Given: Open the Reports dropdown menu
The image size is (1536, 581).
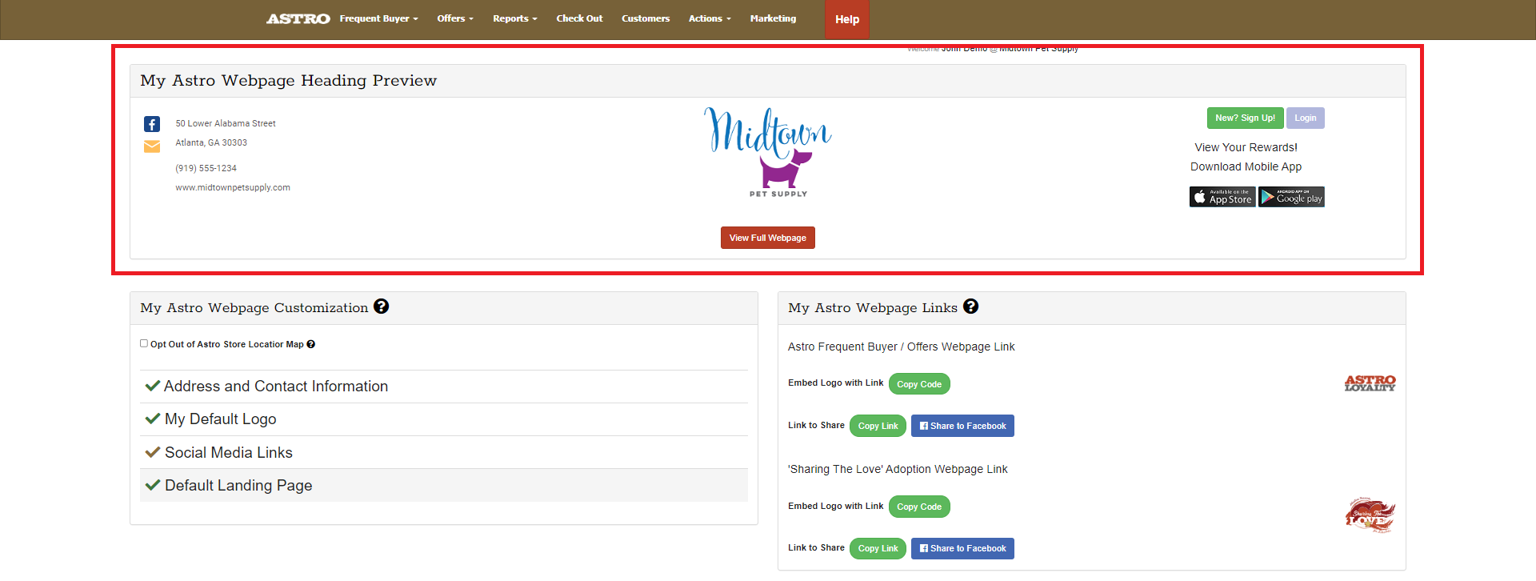Looking at the screenshot, I should click(x=514, y=18).
